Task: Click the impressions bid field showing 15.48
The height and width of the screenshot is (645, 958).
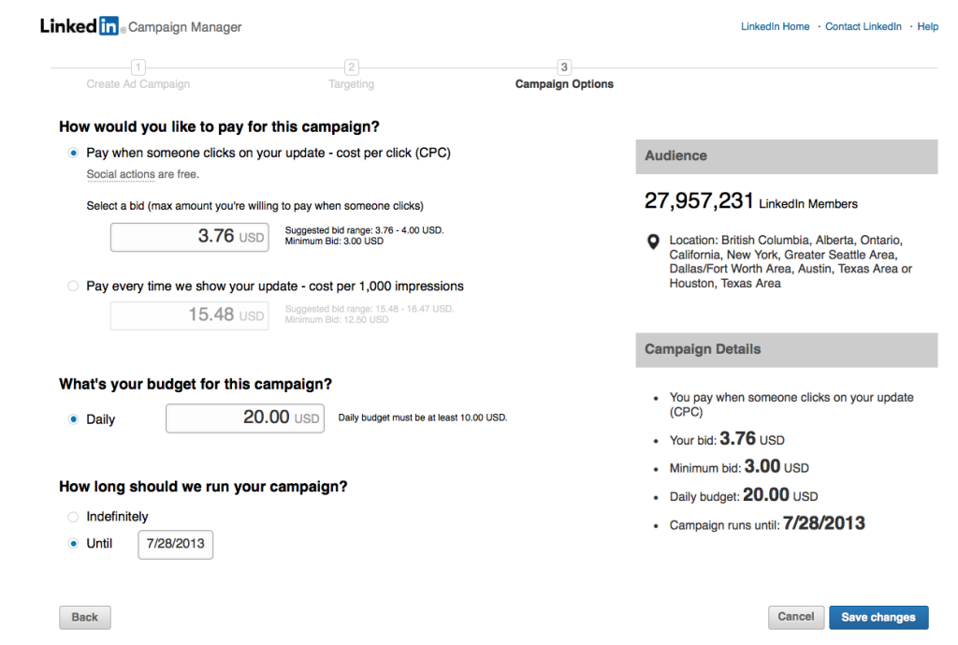Action: [190, 315]
